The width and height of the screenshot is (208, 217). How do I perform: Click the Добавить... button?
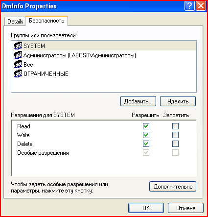click(x=138, y=101)
